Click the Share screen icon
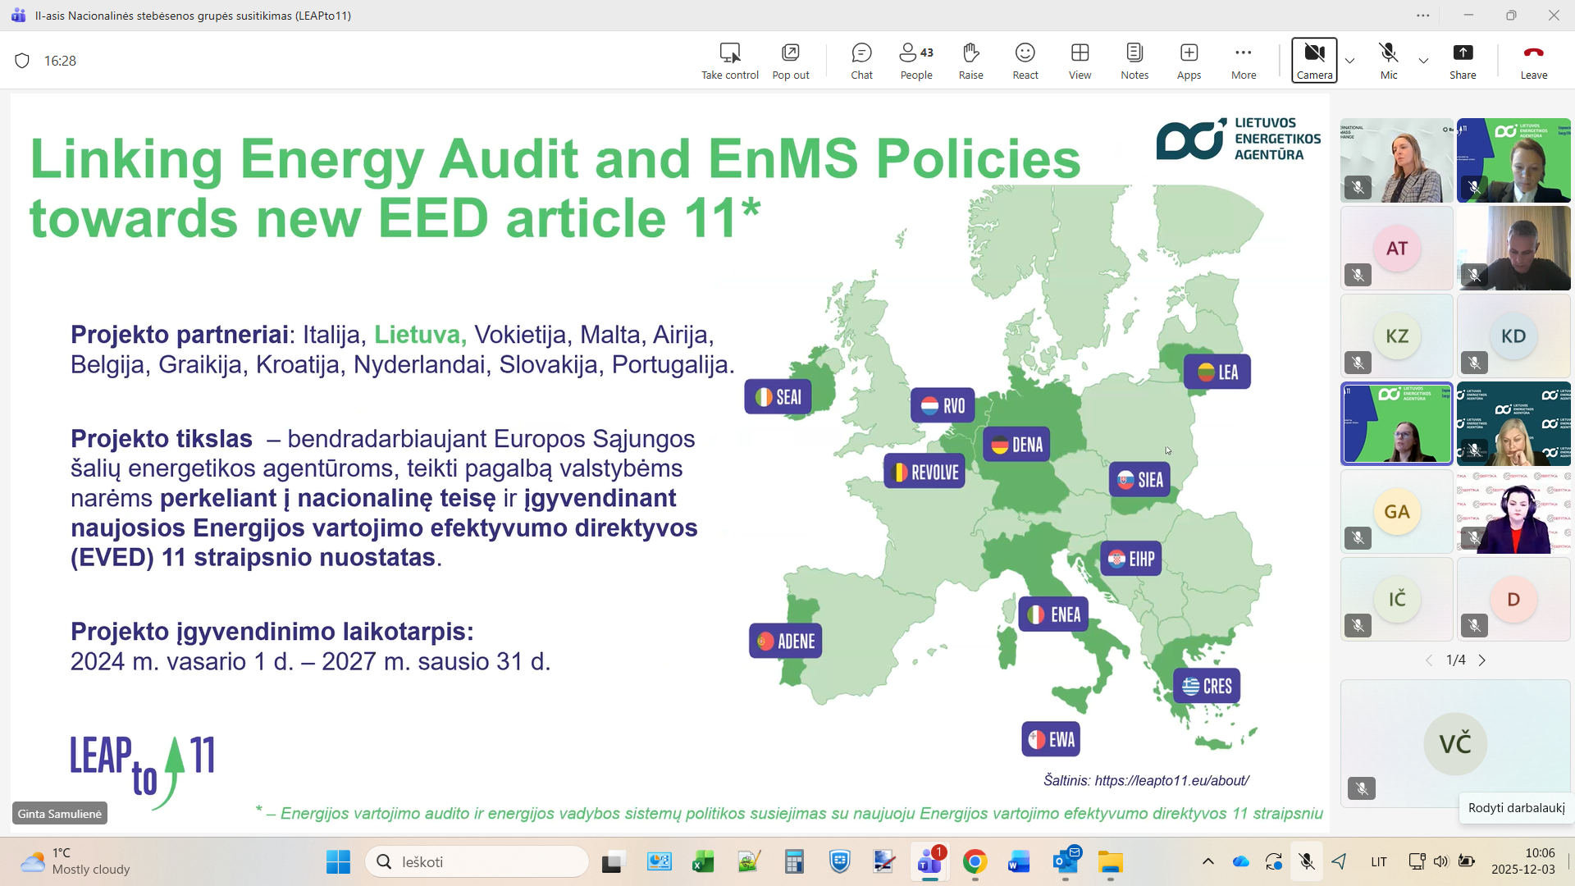The width and height of the screenshot is (1575, 886). (x=1462, y=61)
